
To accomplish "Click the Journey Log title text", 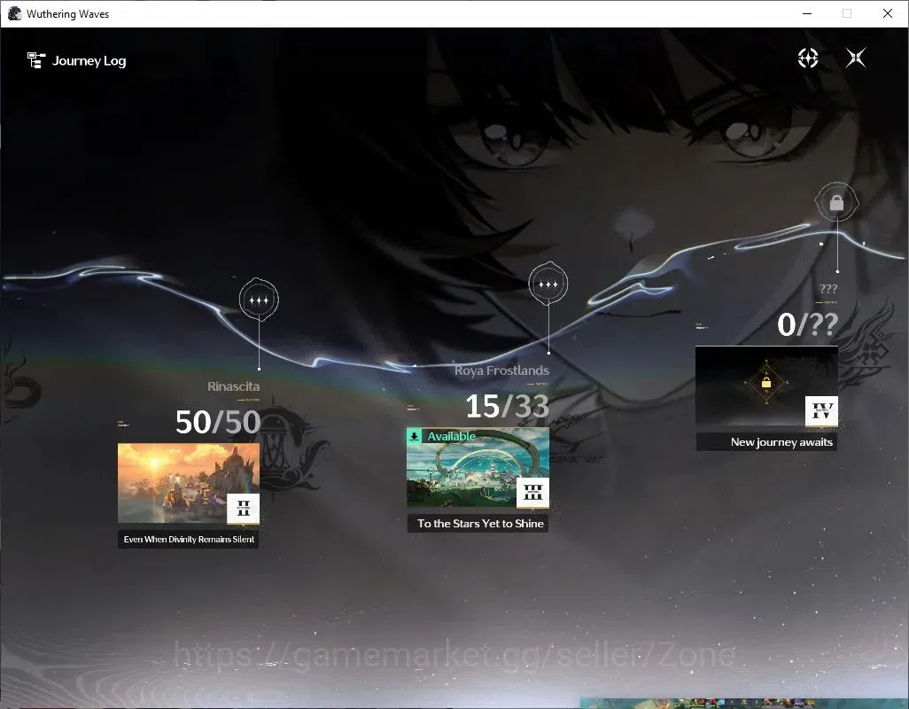I will [x=89, y=61].
